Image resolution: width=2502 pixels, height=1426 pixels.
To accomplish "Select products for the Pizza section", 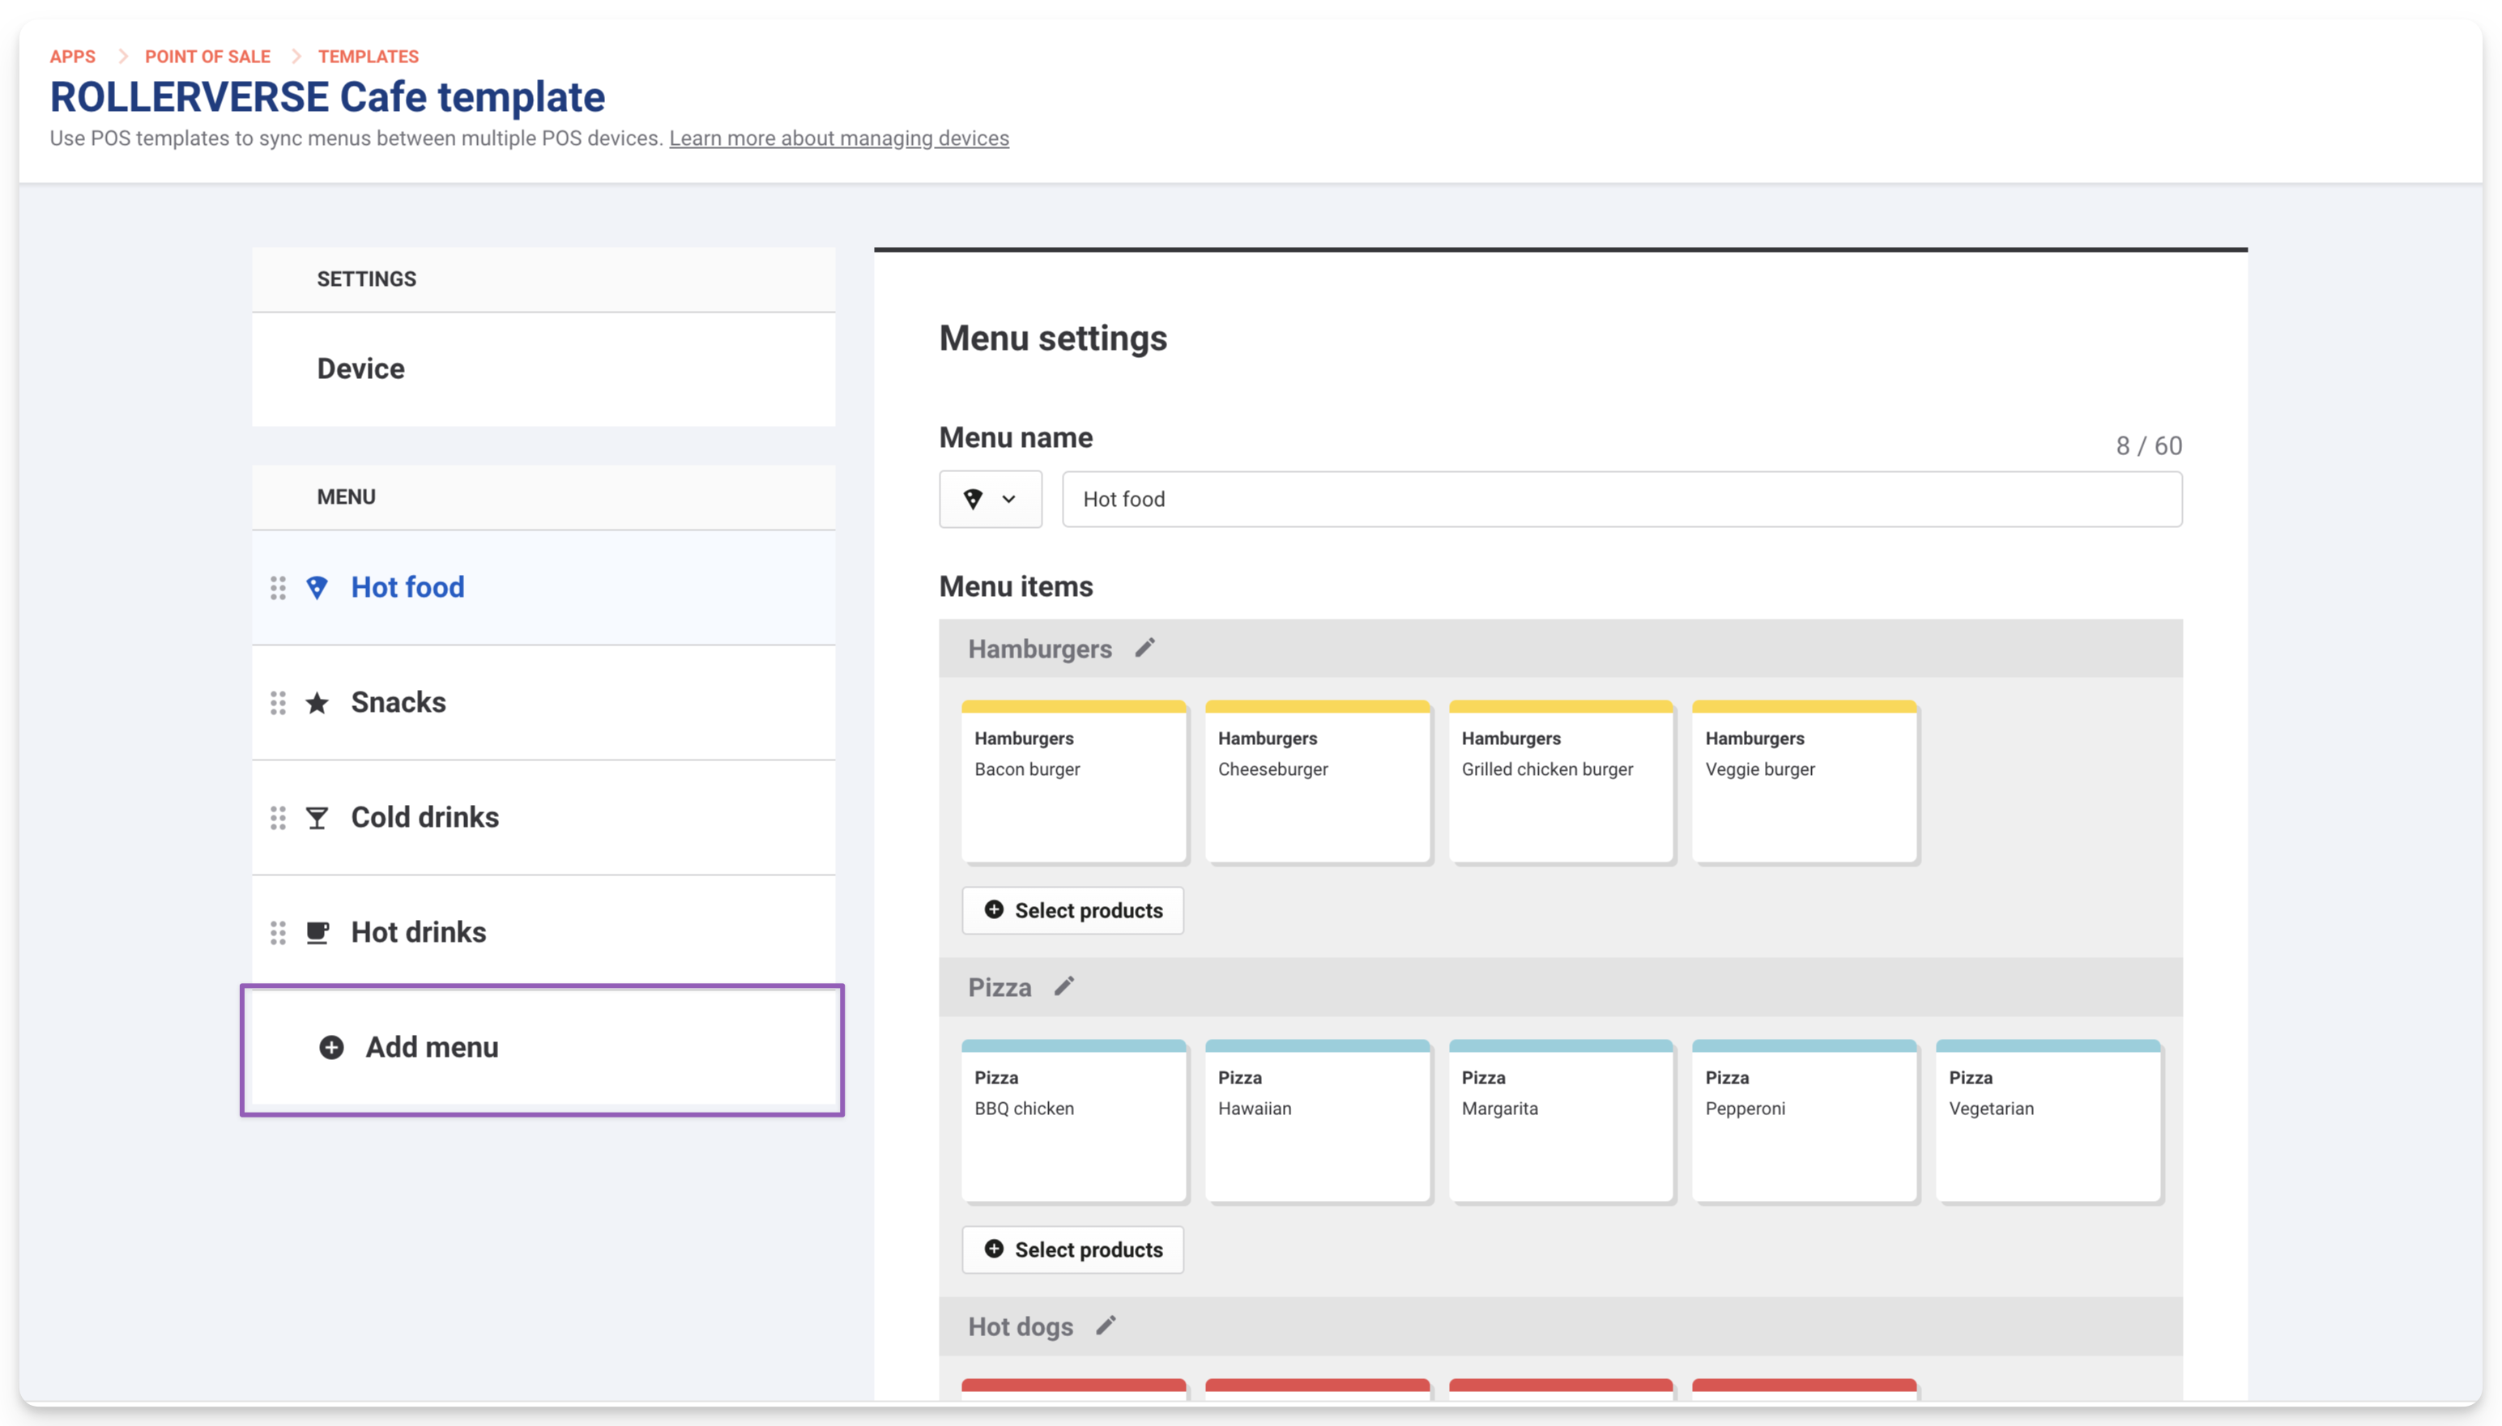I will tap(1072, 1249).
